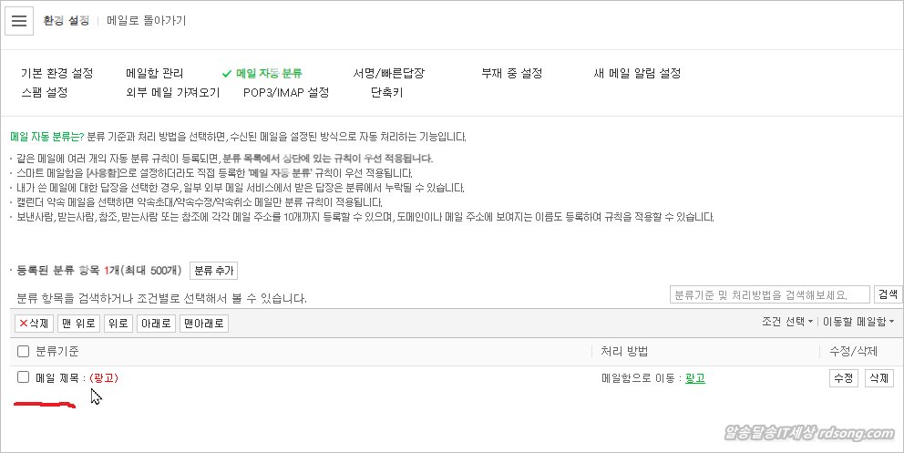Tick the checkbox for the 광고 mail rule
904x453 pixels.
pos(24,377)
